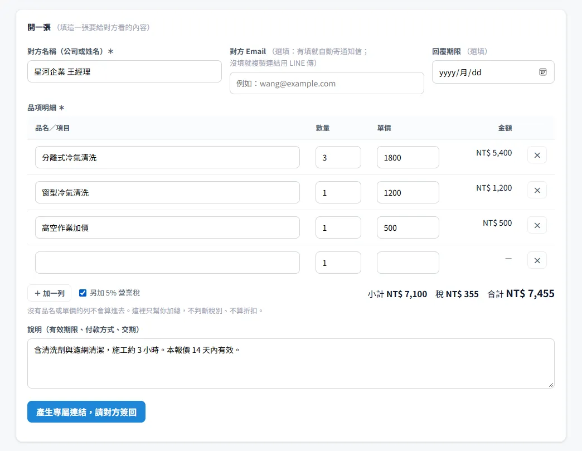Click 產生專屬連結，請對方簽回 button
The height and width of the screenshot is (451, 582).
pos(86,411)
